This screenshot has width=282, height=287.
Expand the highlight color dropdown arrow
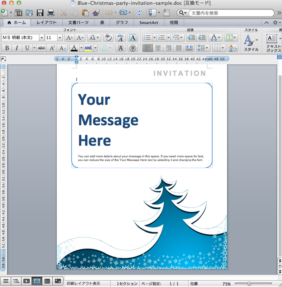point(96,48)
